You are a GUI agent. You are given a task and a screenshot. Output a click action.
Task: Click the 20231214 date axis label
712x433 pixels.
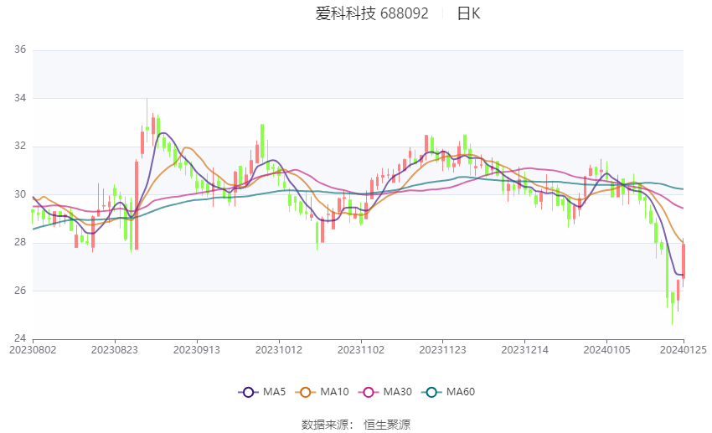[525, 350]
